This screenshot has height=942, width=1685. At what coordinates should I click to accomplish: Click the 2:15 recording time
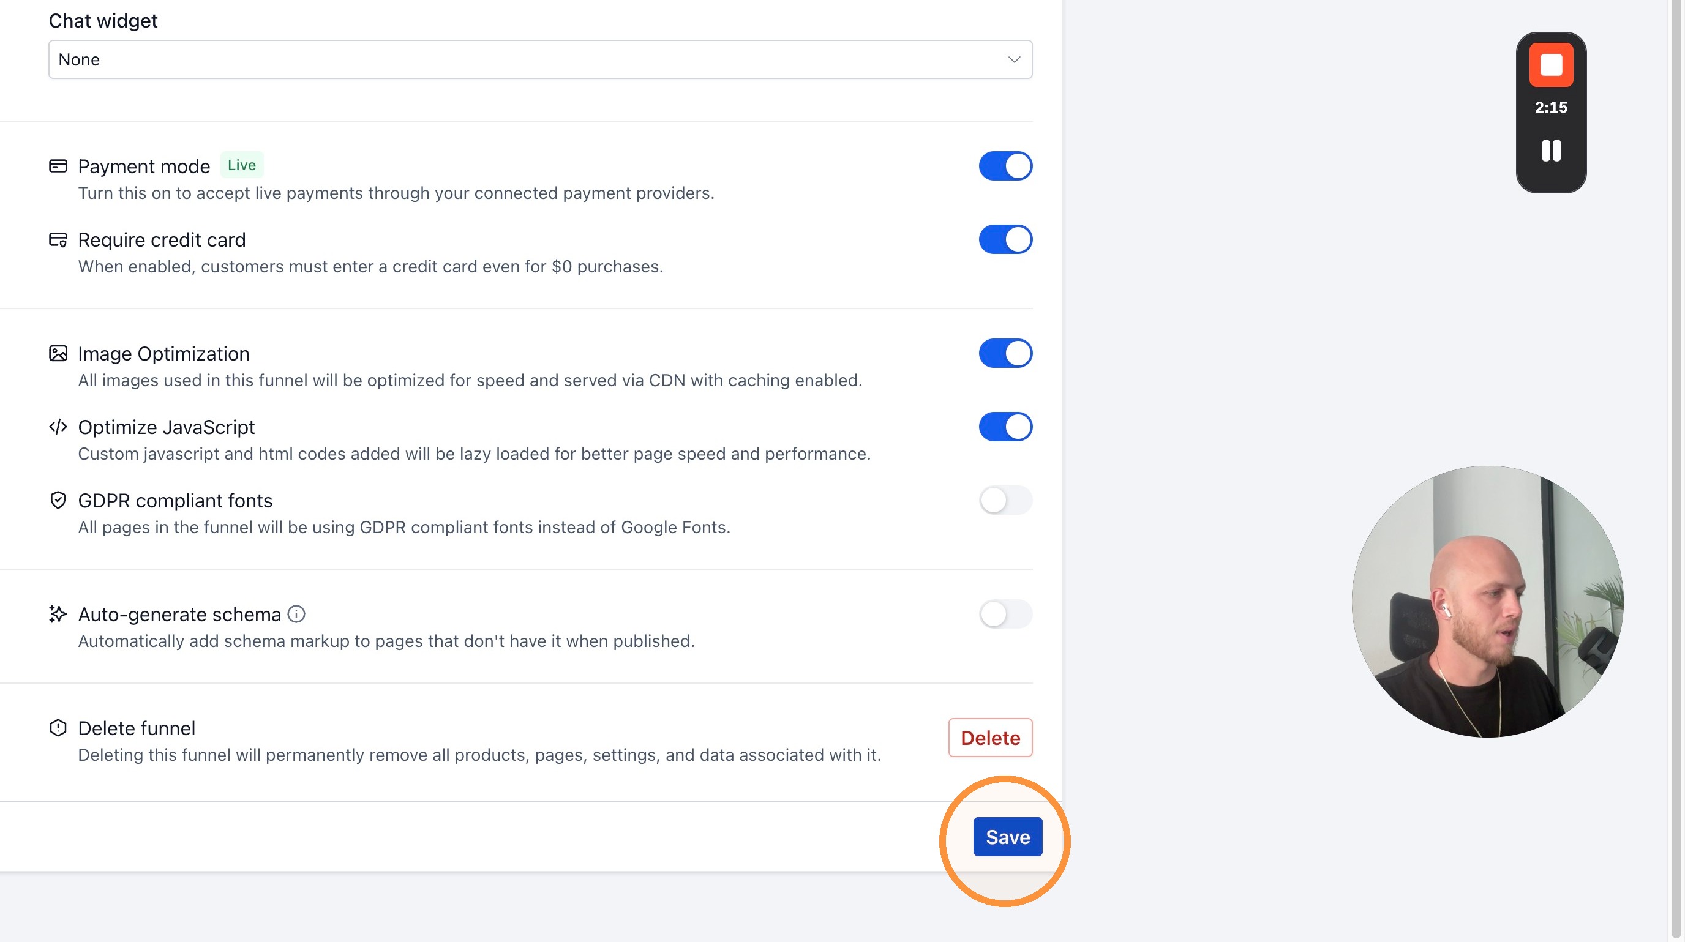[x=1551, y=107]
